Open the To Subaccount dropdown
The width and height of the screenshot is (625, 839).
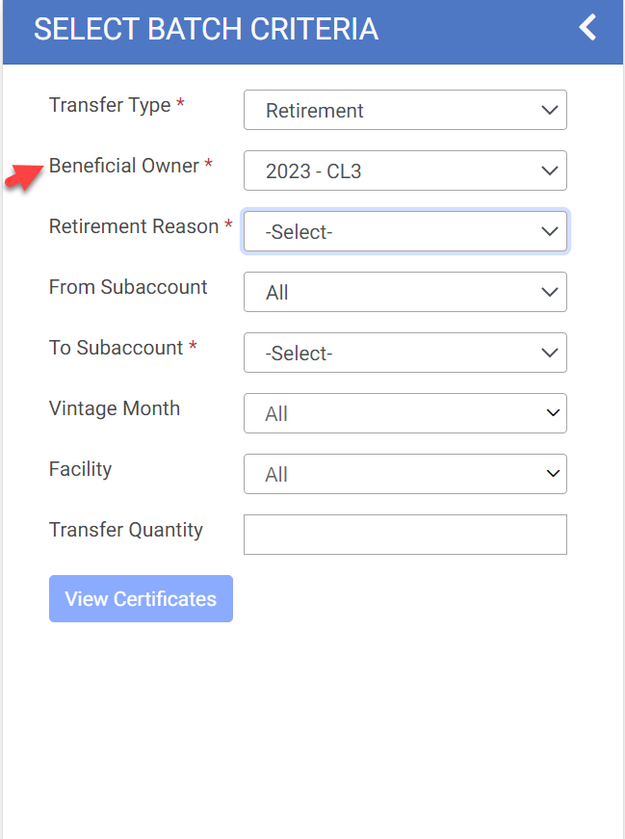404,353
